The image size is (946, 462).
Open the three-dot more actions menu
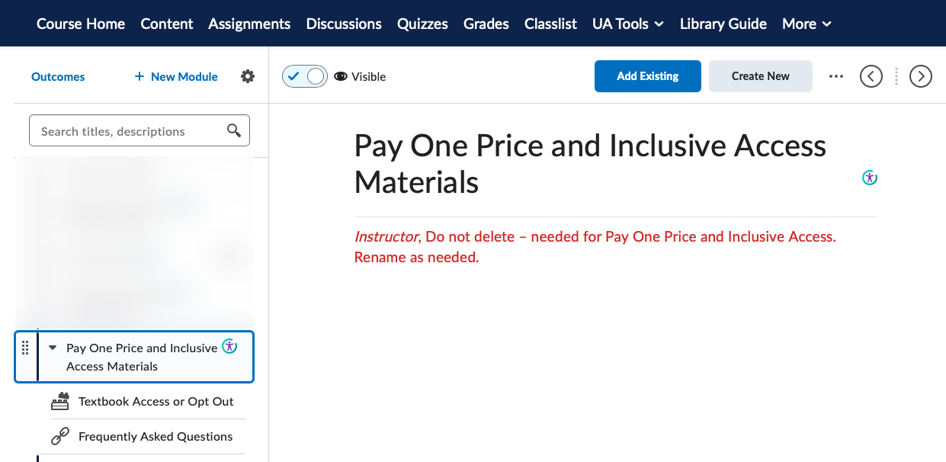click(x=836, y=76)
